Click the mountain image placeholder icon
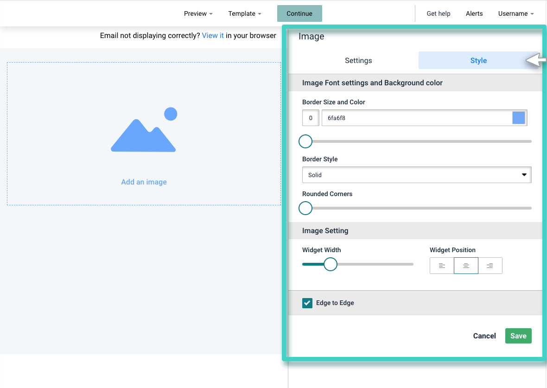Viewport: 547px width, 388px height. pyautogui.click(x=144, y=129)
